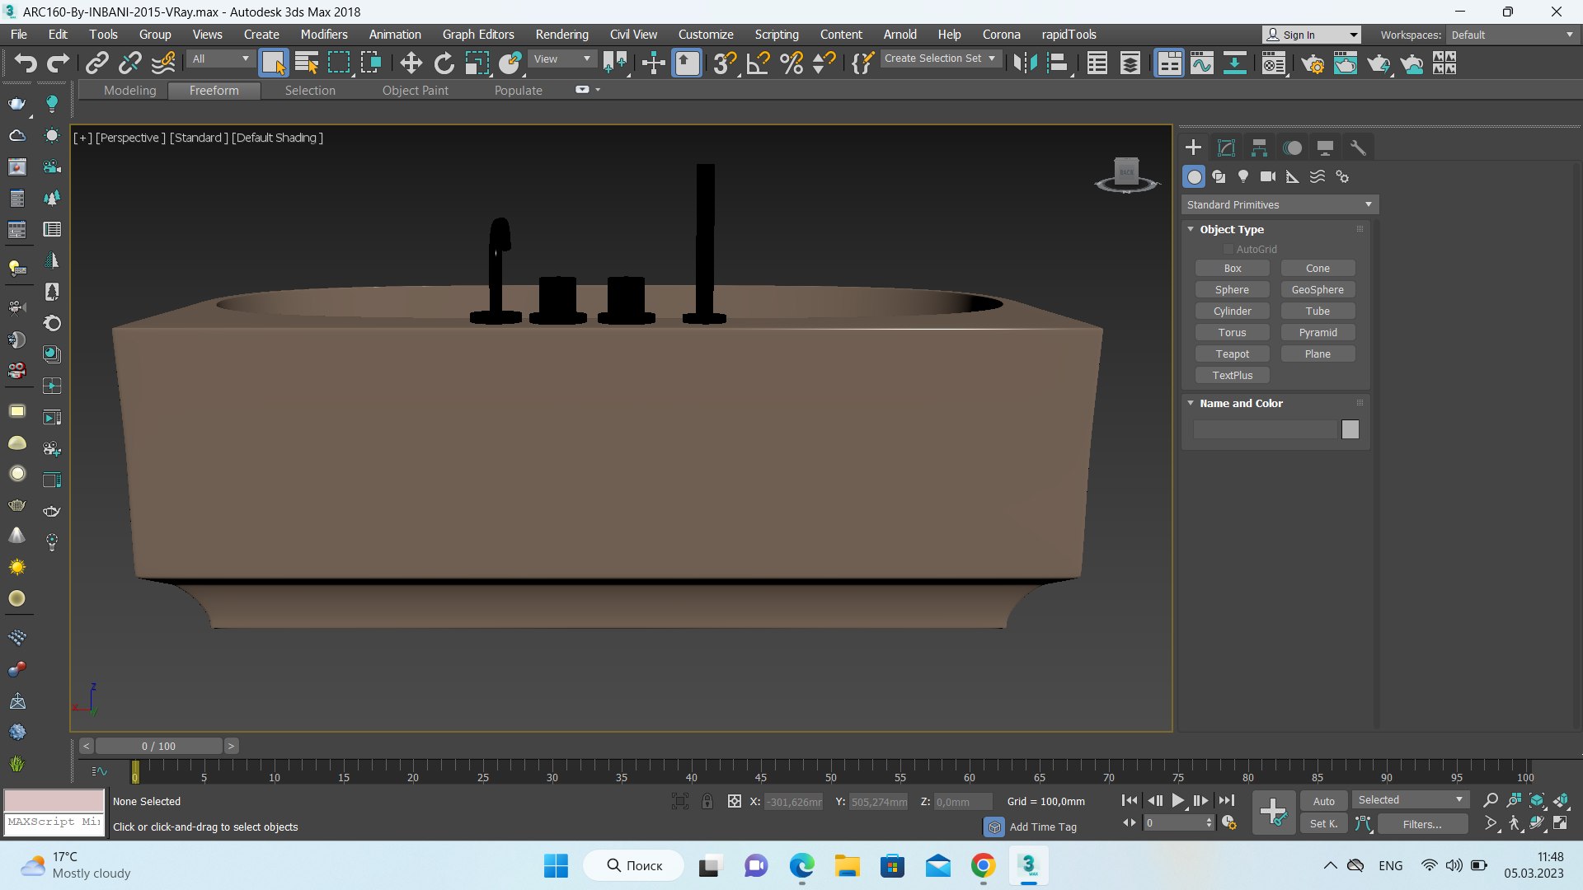Select the Space Warps category icon
The height and width of the screenshot is (890, 1583).
click(x=1318, y=176)
